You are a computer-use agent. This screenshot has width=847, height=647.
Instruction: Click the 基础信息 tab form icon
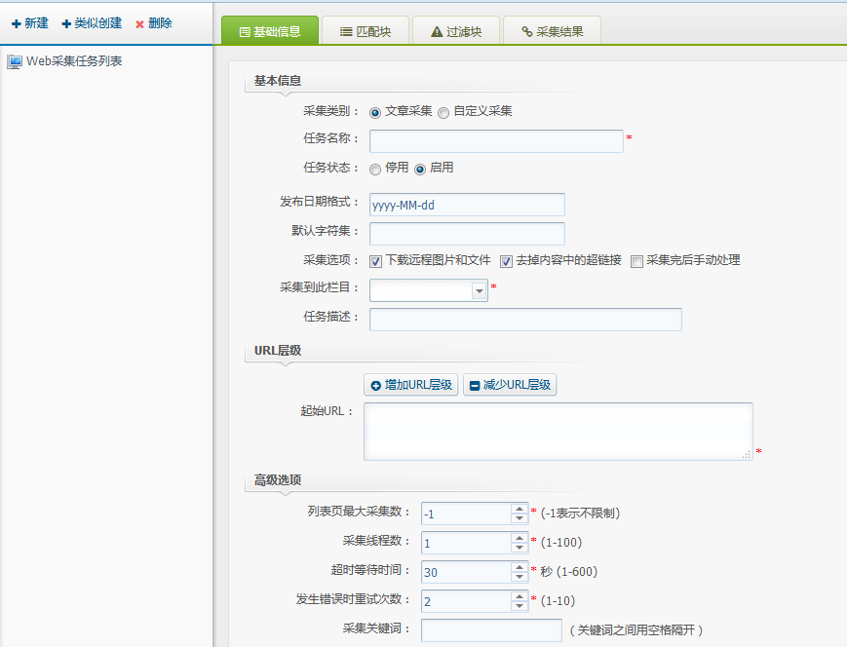pyautogui.click(x=245, y=32)
